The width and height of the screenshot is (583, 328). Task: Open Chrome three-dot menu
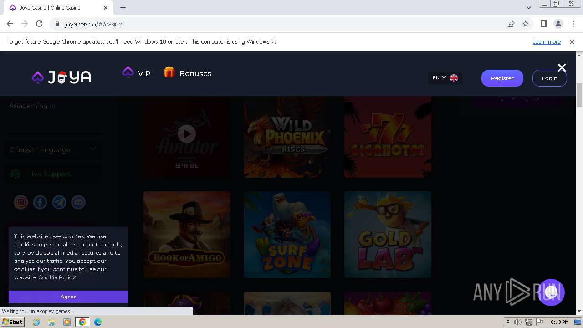(573, 24)
